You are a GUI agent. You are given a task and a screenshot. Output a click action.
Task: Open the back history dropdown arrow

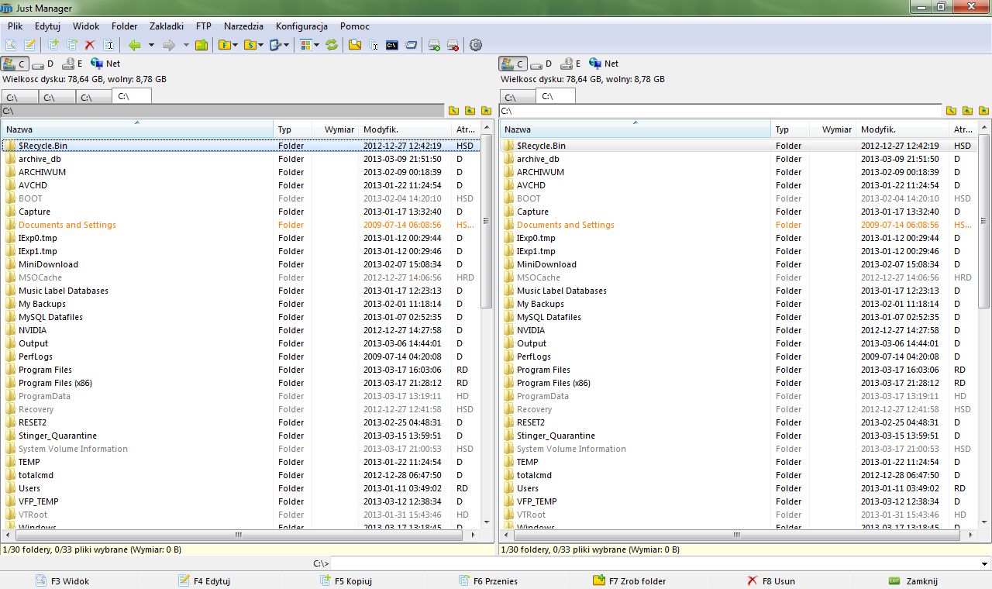[x=151, y=45]
